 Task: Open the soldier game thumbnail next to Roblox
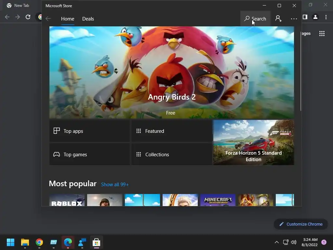point(105,200)
